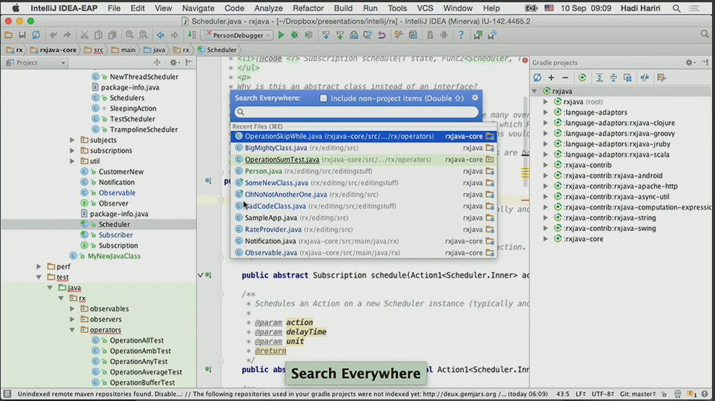Image resolution: width=715 pixels, height=401 pixels.
Task: Open Project view dropdown selector
Action: pos(36,63)
